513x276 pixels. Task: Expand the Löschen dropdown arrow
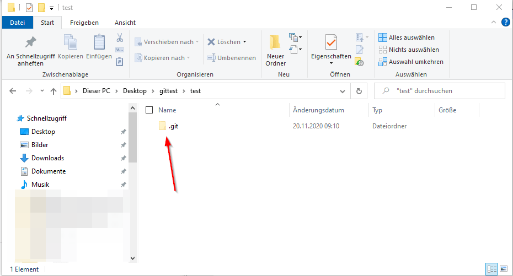pos(244,42)
